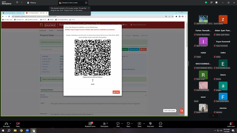This screenshot has width=237, height=133.
Task: Click the red Tutup button in QR dialog
Action: (116, 92)
